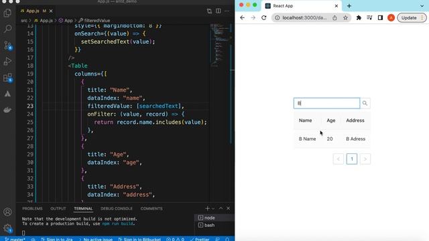429x241 pixels.
Task: Click Sign in to Jira in status bar
Action: click(x=56, y=239)
